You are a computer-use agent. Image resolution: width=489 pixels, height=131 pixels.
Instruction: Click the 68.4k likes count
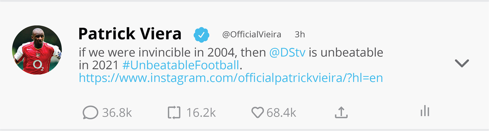click(281, 113)
